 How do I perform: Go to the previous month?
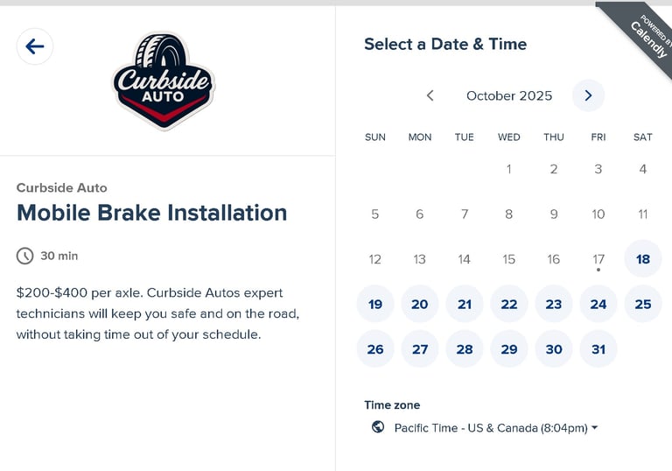430,95
